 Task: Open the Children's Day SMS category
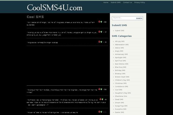122,80
